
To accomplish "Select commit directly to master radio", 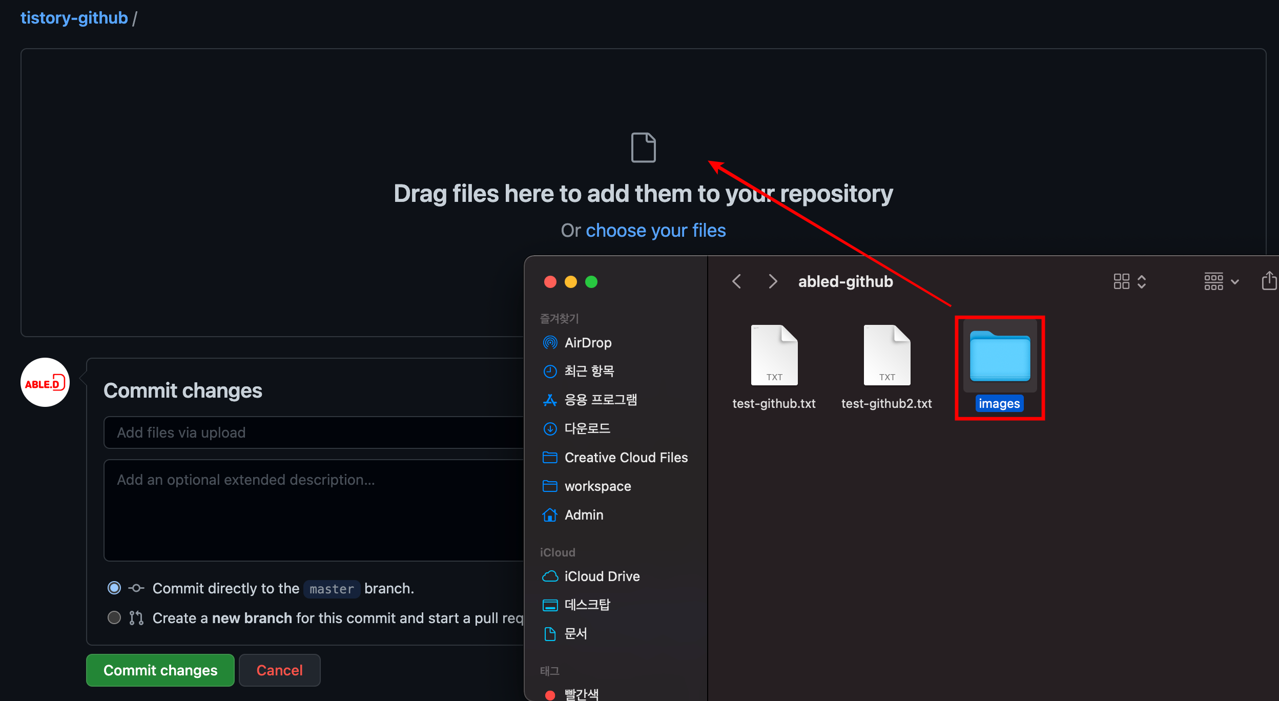I will click(x=114, y=588).
